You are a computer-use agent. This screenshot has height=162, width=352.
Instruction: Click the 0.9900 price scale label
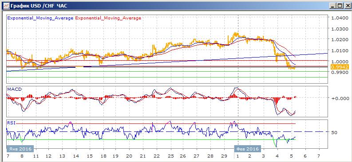pos(340,72)
